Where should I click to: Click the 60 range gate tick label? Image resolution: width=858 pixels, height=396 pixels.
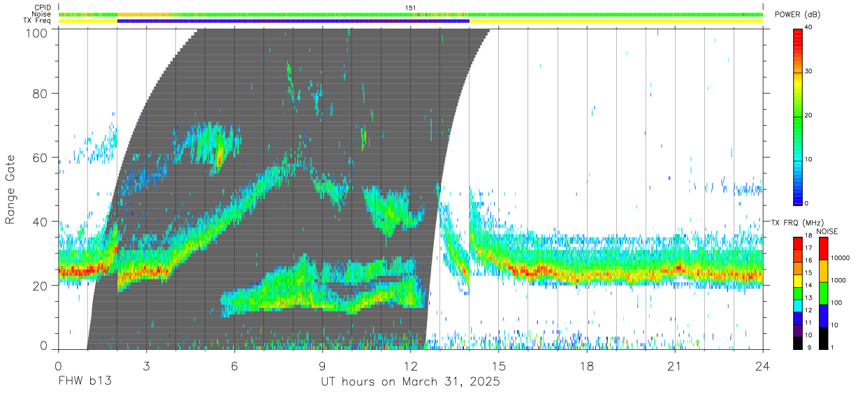[41, 157]
